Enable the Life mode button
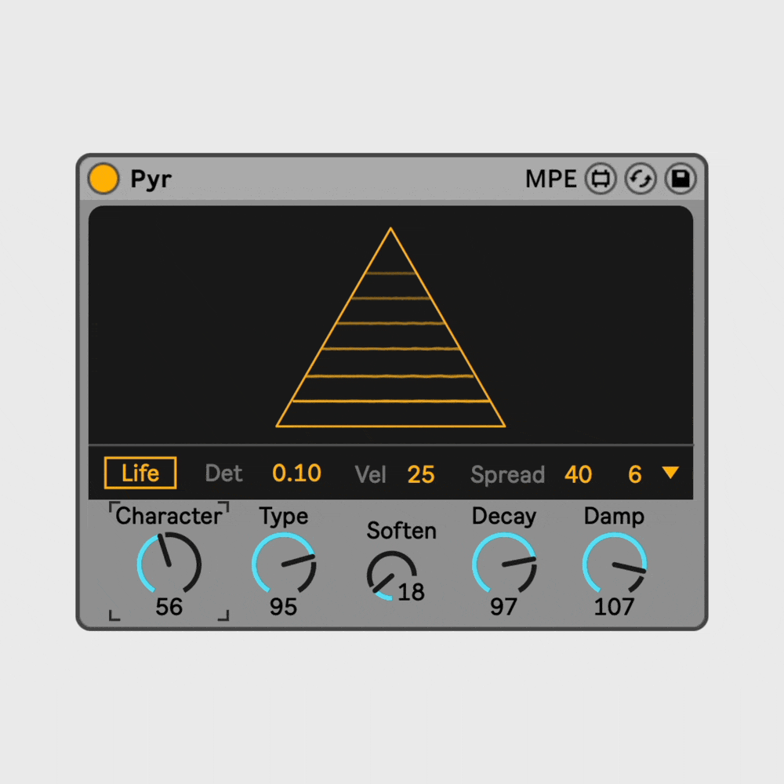The image size is (784, 784). (x=140, y=474)
